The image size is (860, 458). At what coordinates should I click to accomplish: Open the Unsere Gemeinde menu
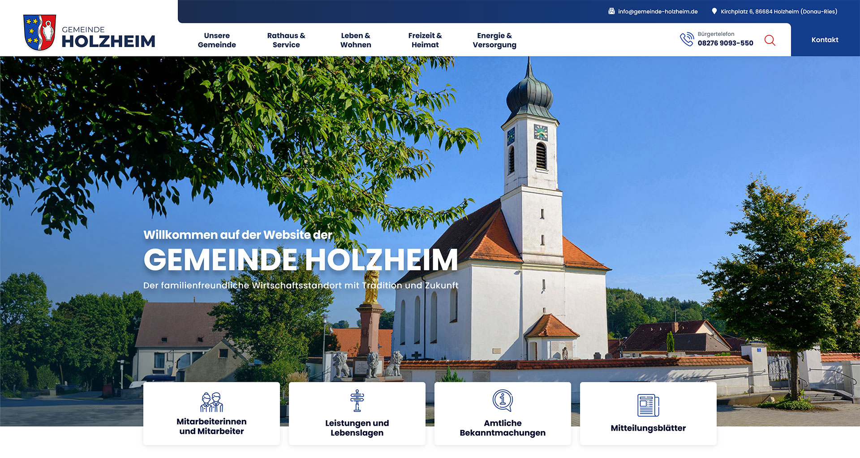click(x=217, y=40)
